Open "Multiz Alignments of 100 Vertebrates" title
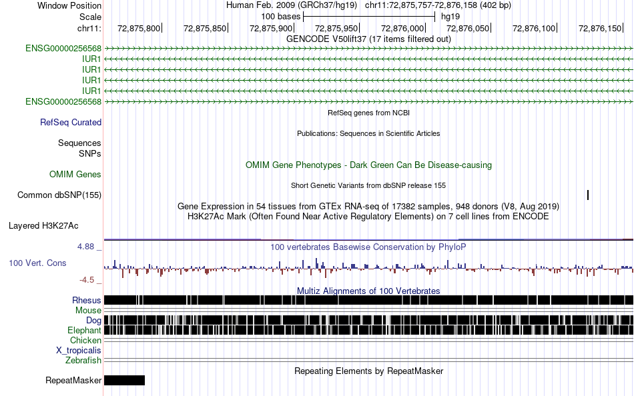Image resolution: width=634 pixels, height=396 pixels. tap(368, 291)
